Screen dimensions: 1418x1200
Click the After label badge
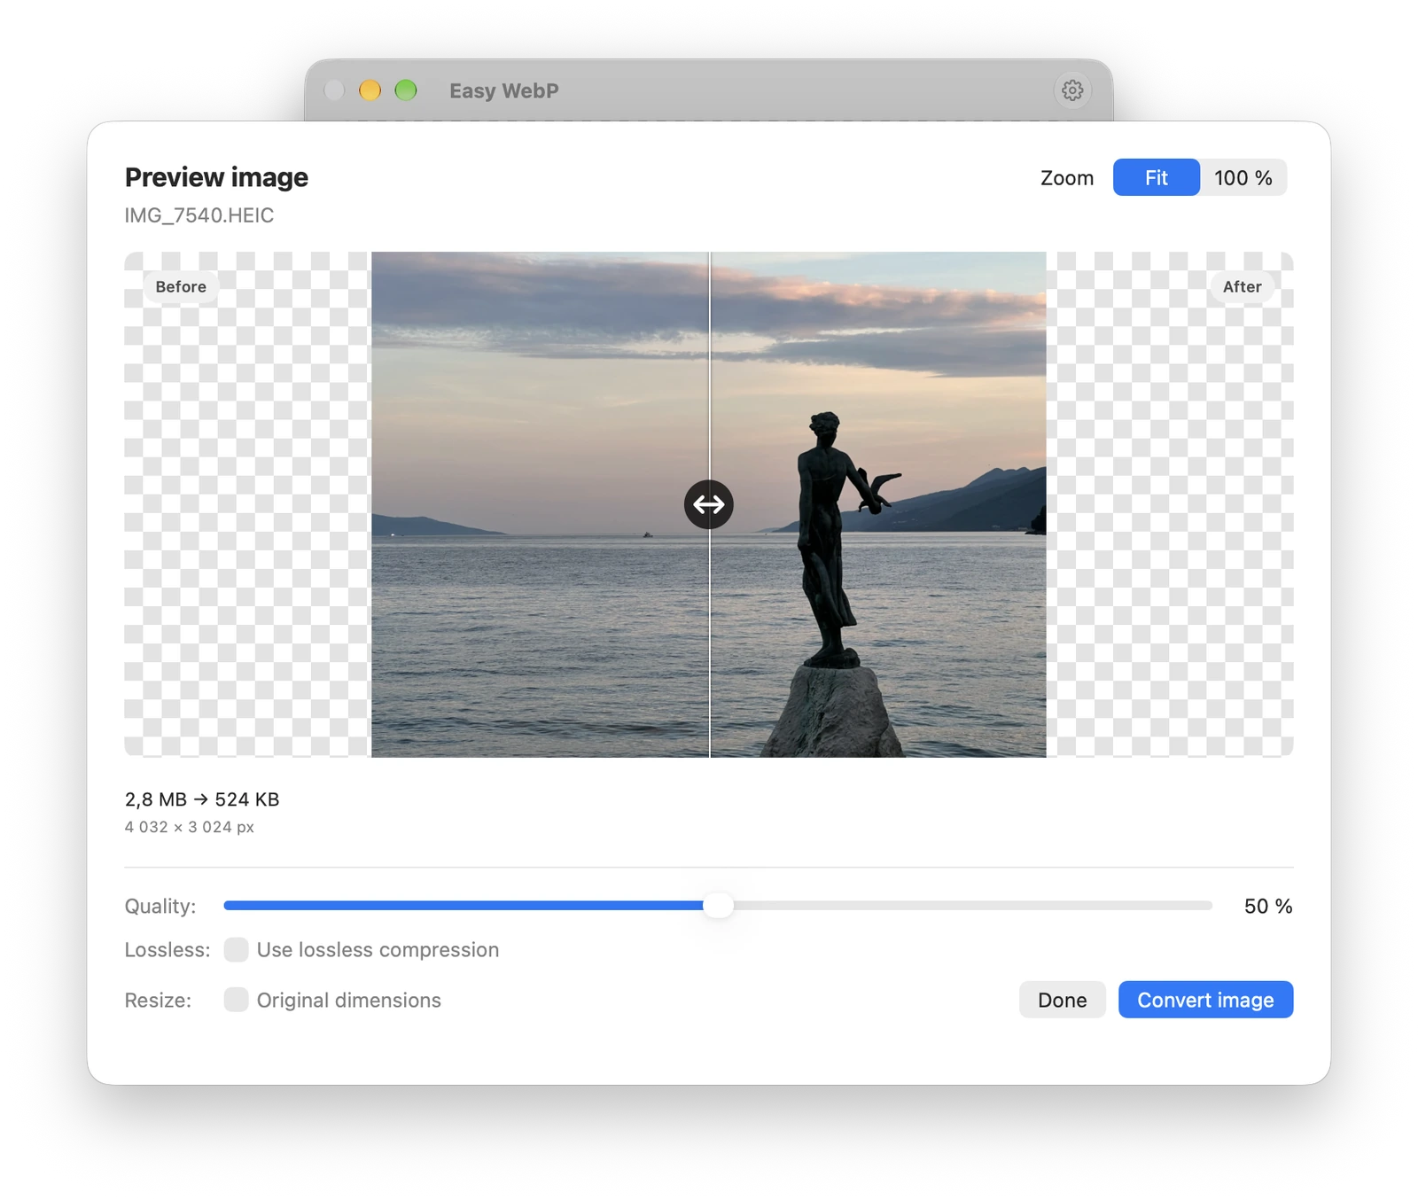pos(1242,286)
